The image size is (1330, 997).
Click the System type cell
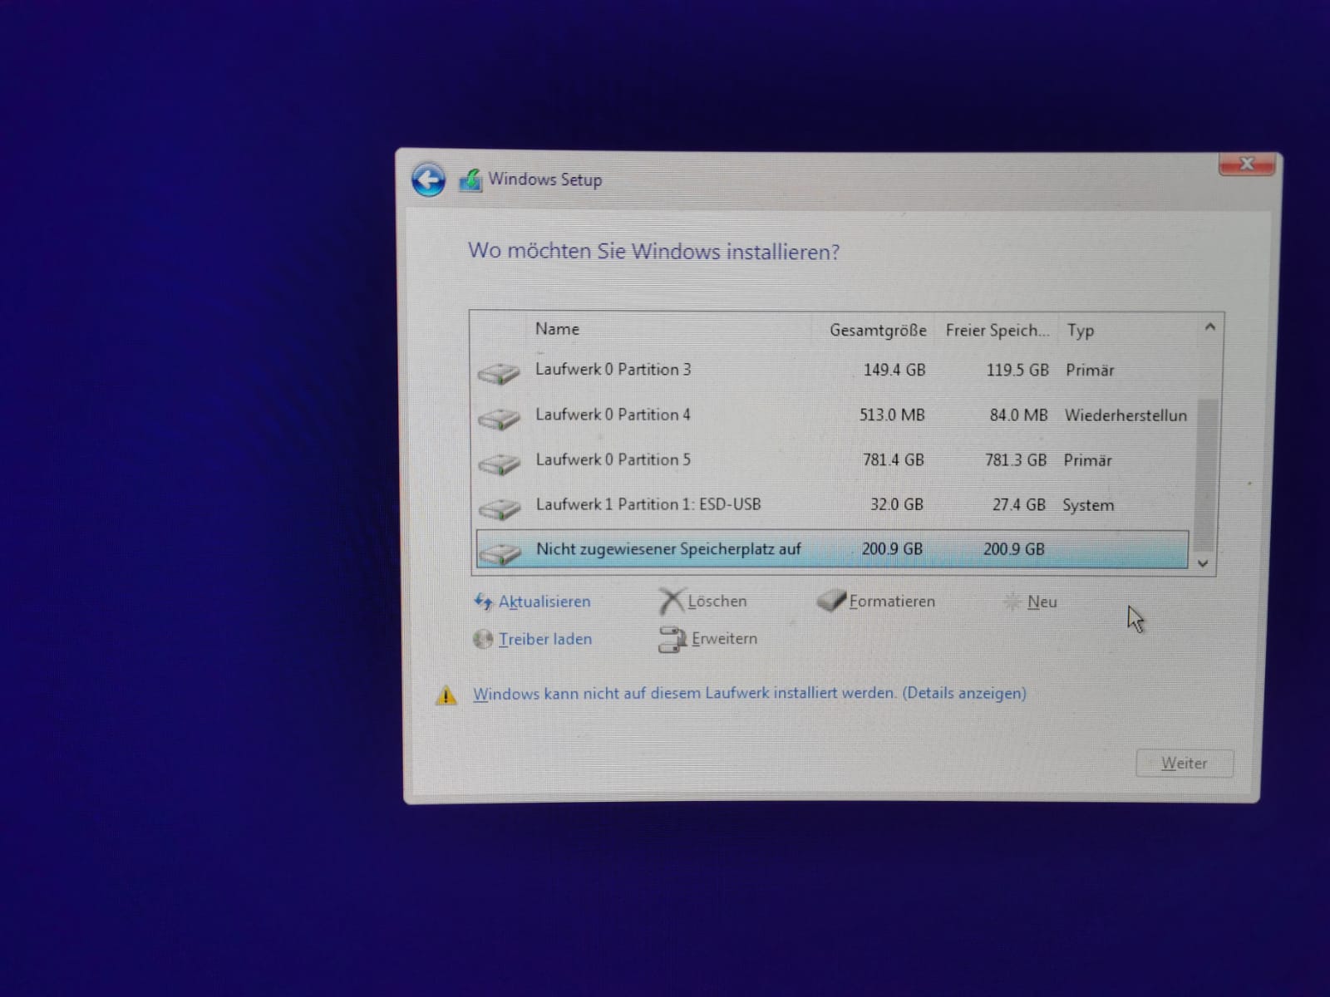pyautogui.click(x=1088, y=505)
